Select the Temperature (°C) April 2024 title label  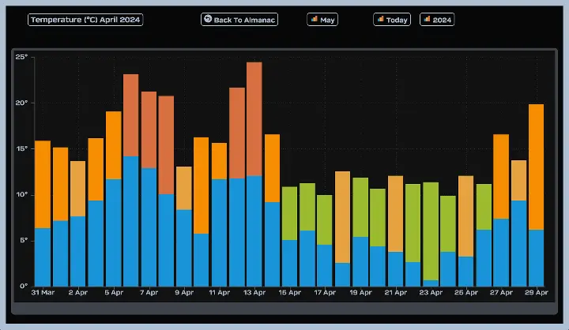coord(85,19)
